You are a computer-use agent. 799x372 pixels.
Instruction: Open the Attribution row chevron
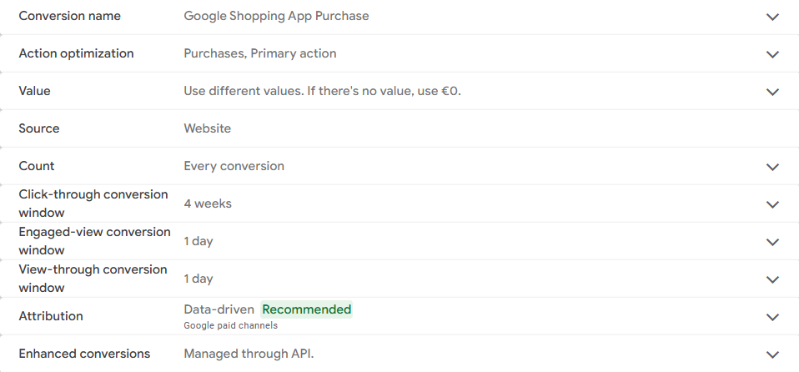(772, 317)
